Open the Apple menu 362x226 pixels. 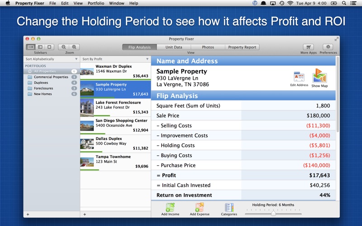pyautogui.click(x=8, y=3)
